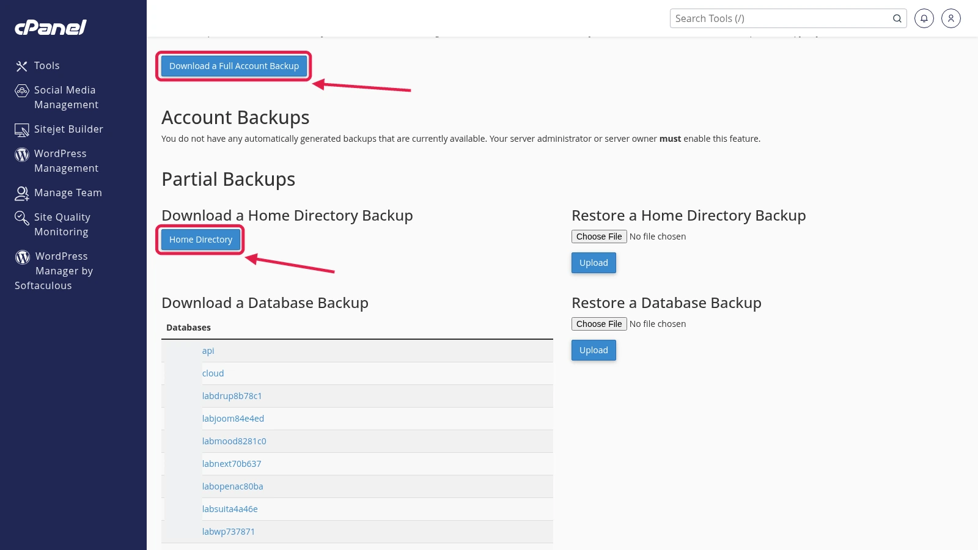Open Sitejet Builder menu item

click(x=68, y=129)
